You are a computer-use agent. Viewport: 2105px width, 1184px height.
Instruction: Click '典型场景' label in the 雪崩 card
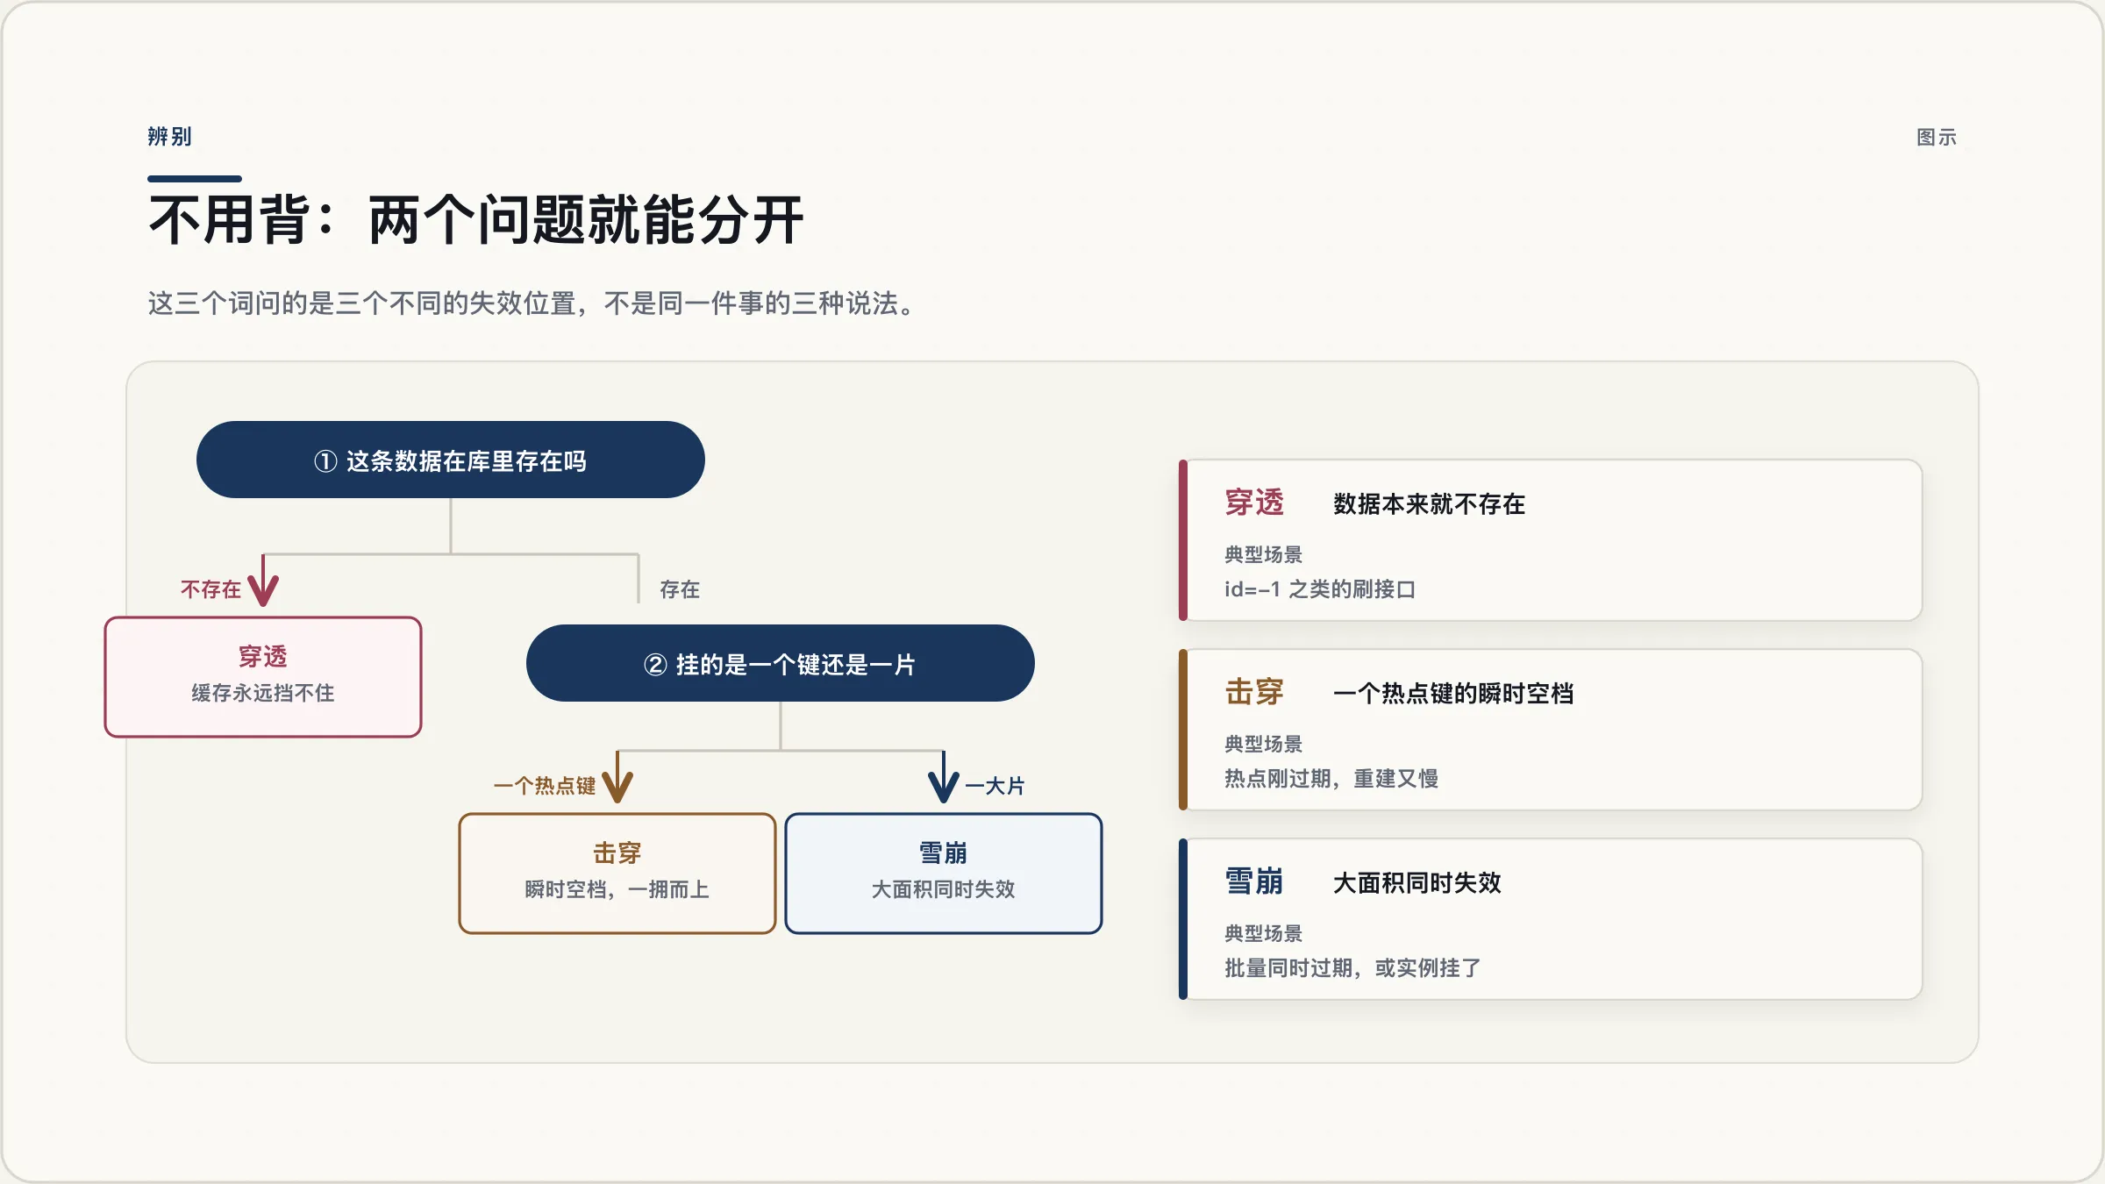1264,933
